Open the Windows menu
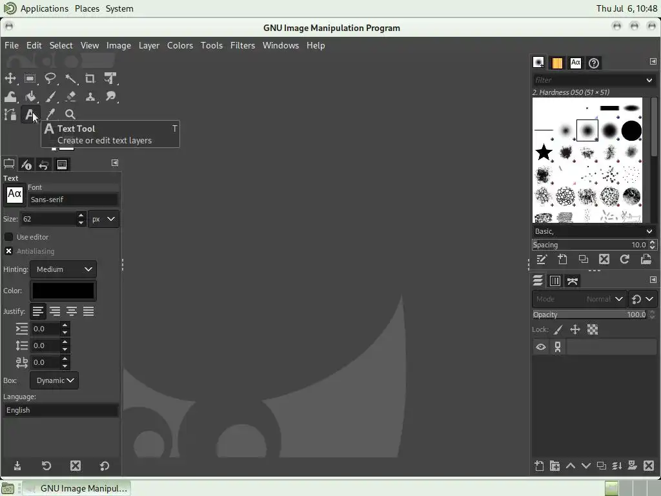Image resolution: width=661 pixels, height=496 pixels. pyautogui.click(x=281, y=46)
